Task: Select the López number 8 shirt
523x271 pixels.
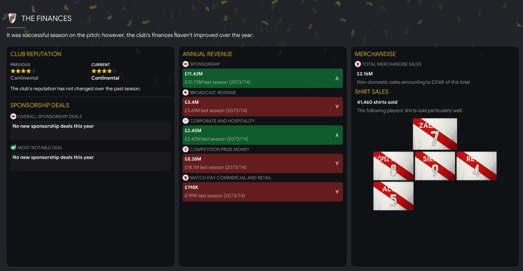Action: [x=393, y=166]
